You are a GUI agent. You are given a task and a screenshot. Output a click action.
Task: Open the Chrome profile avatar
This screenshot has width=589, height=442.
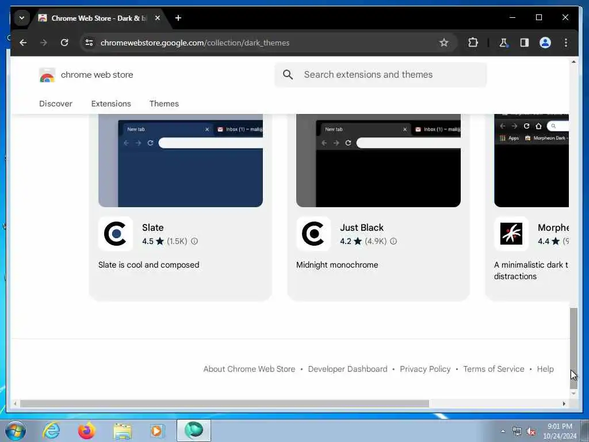[545, 43]
